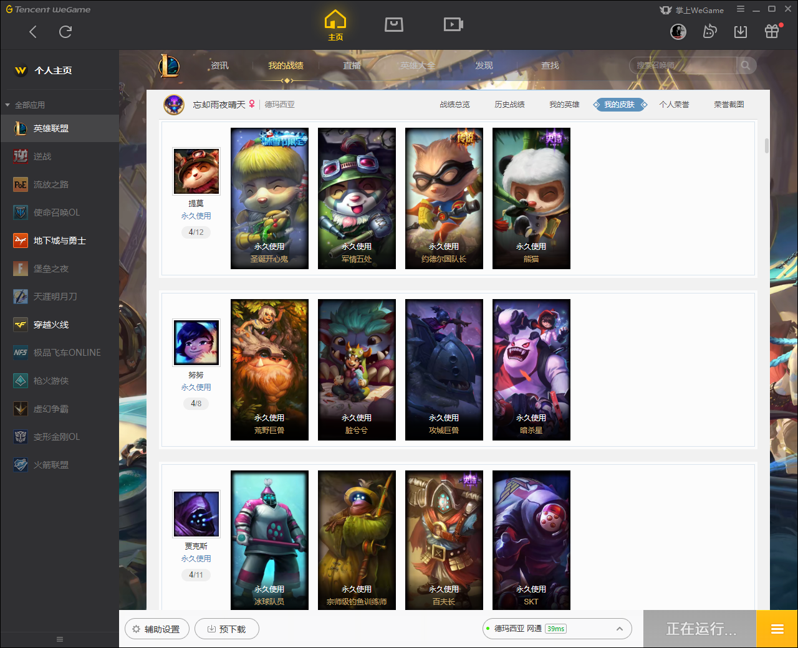Select 逆战 game in sidebar
This screenshot has width=798, height=648.
(x=59, y=156)
